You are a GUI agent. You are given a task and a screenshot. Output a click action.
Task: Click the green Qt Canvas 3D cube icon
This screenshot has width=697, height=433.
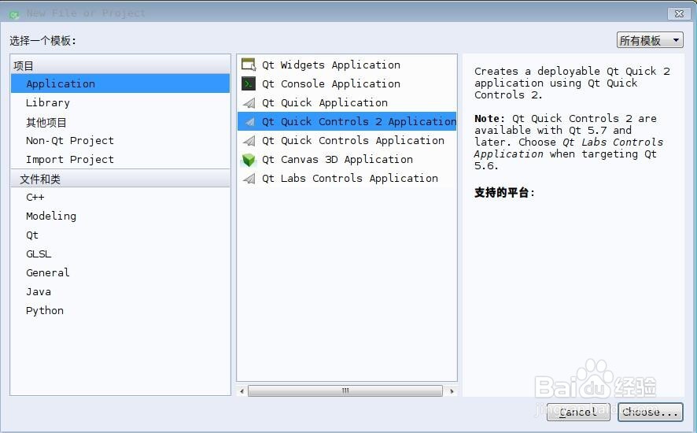point(249,160)
